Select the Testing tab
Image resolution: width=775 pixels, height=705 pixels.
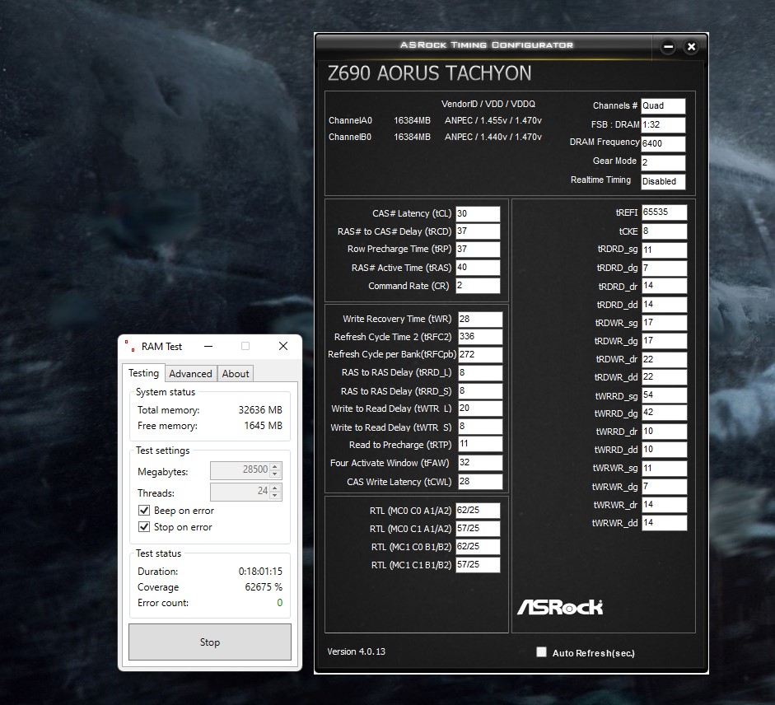143,373
